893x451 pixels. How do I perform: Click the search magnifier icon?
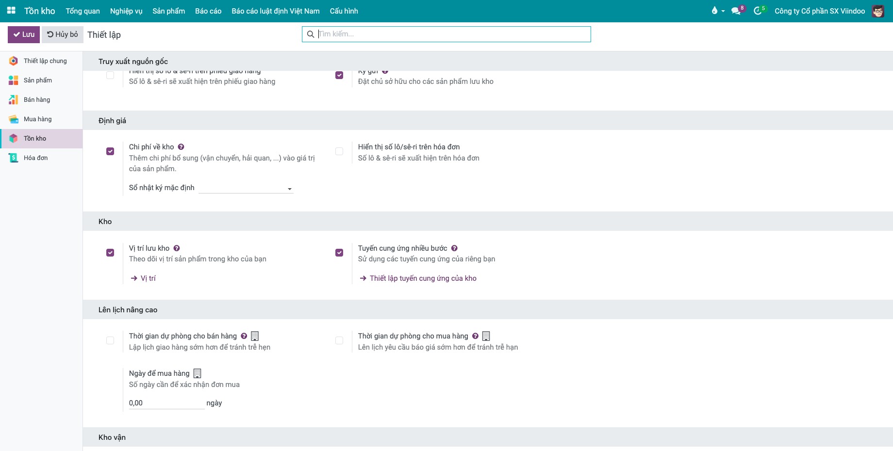(x=311, y=34)
